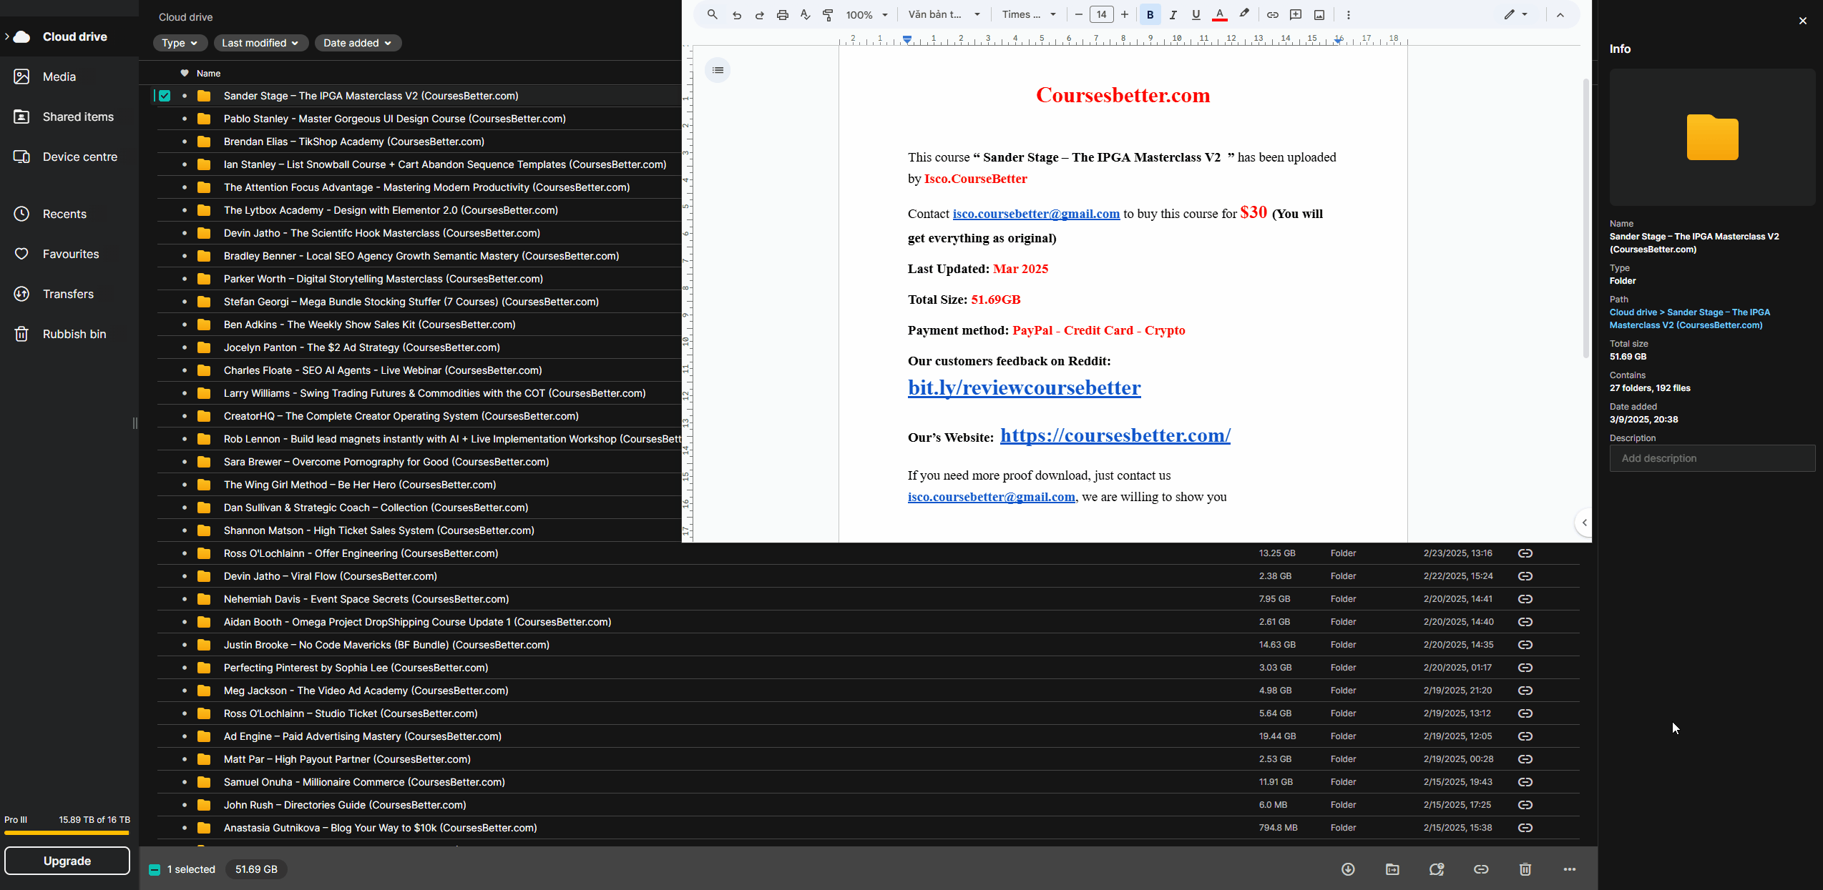Uncheck the Sander Stage folder checkbox
Image resolution: width=1823 pixels, height=890 pixels.
[165, 96]
